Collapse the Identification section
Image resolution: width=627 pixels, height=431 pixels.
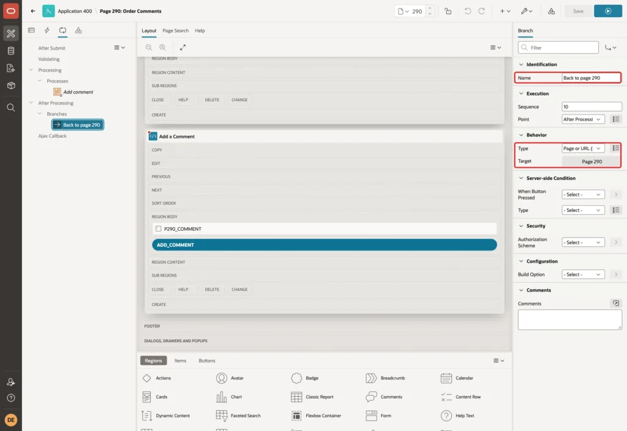point(520,64)
